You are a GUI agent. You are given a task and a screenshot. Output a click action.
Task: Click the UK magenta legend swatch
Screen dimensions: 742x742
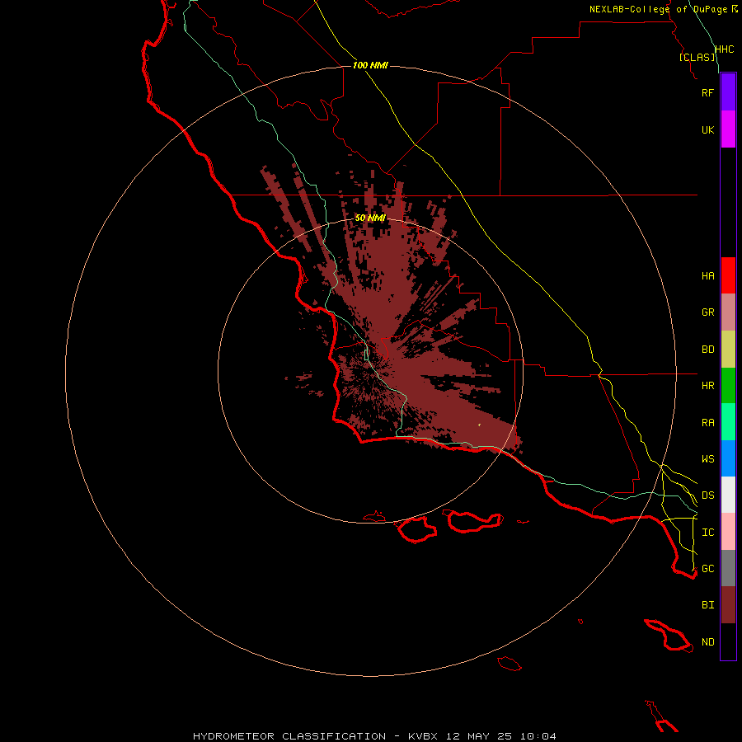pyautogui.click(x=728, y=129)
